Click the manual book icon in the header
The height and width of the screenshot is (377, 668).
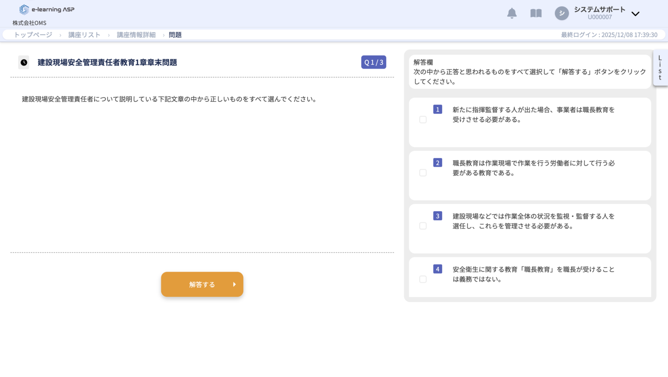pos(536,13)
